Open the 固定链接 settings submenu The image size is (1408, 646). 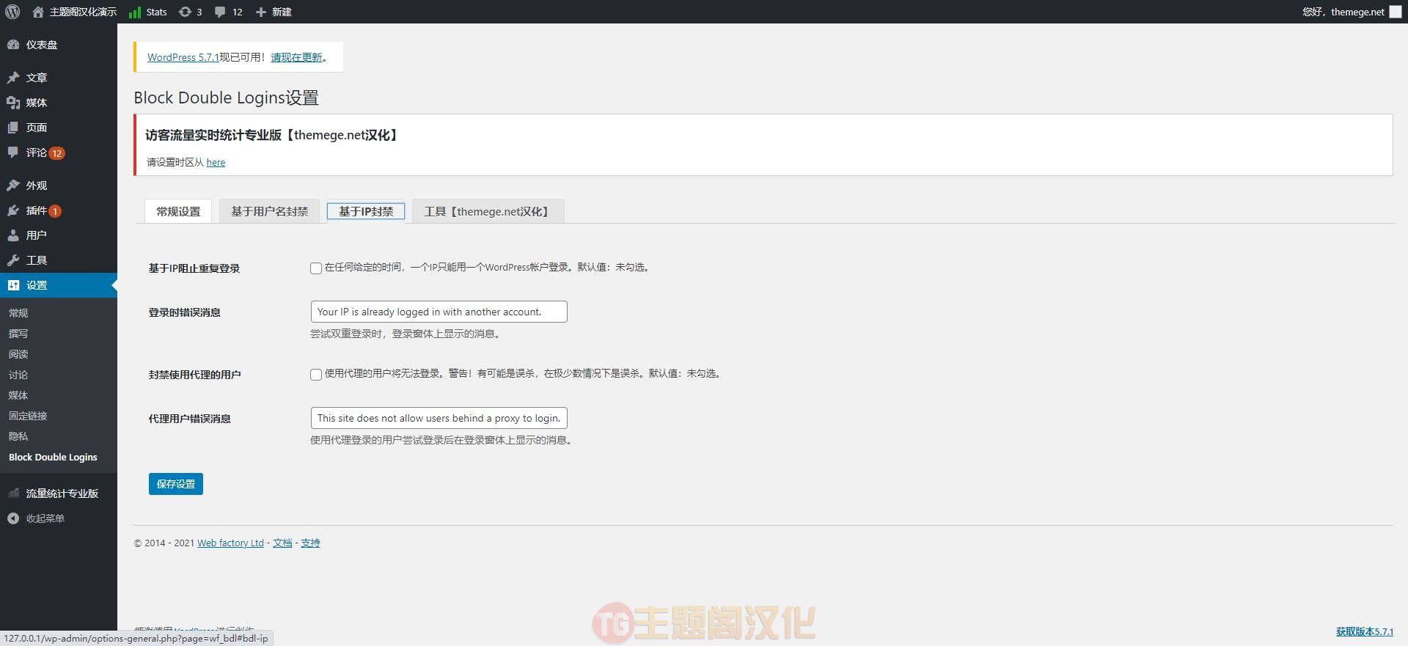tap(28, 416)
